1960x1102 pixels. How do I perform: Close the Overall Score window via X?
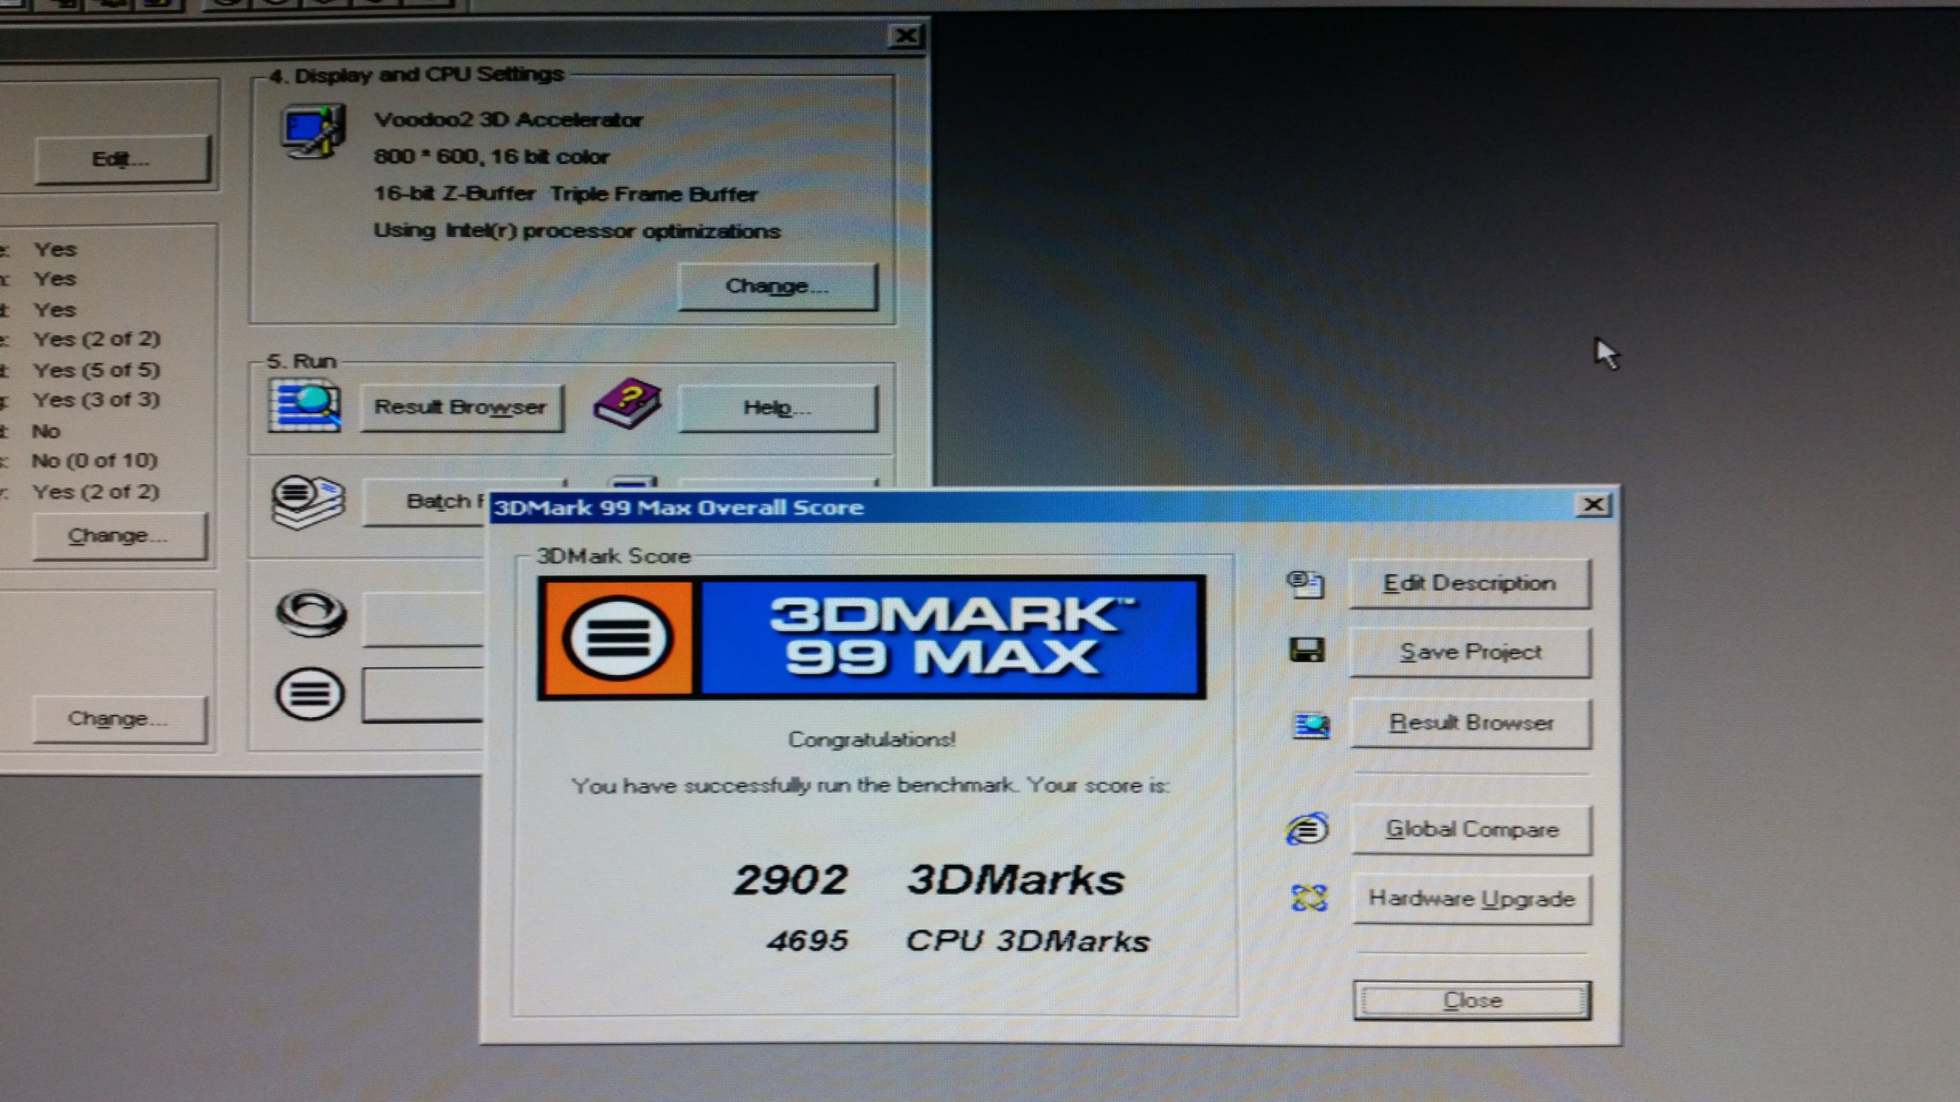(1593, 505)
